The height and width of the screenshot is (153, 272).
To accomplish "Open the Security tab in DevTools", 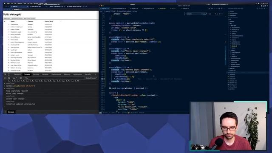I will (88, 74).
